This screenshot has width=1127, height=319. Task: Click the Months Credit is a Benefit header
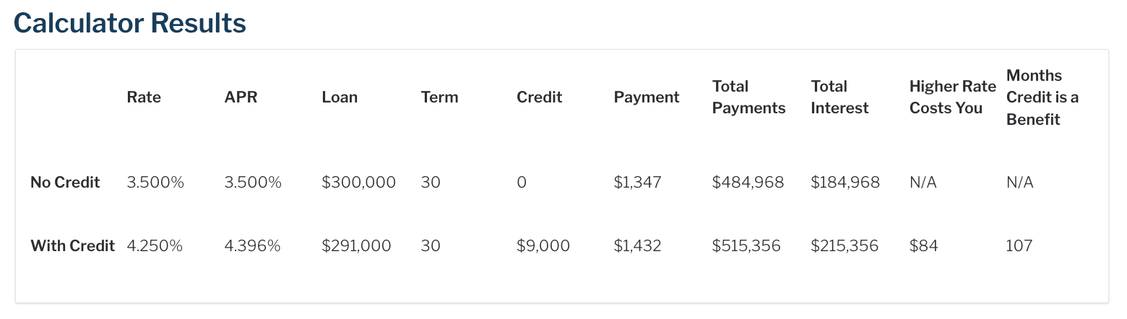click(1042, 97)
